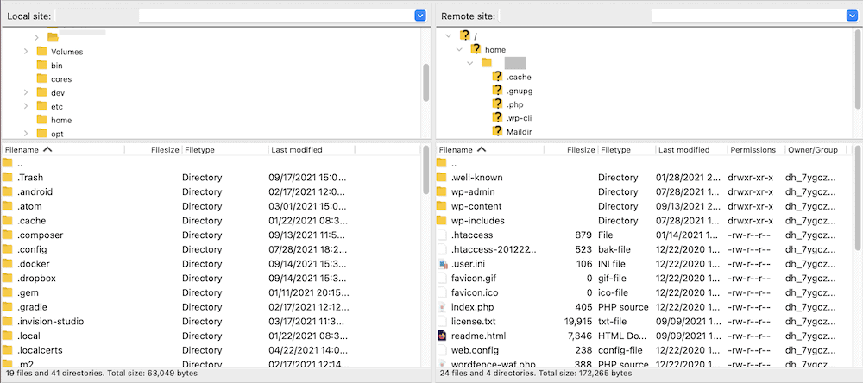Click the unknown-folder icon beside .cache
The image size is (863, 383).
(498, 77)
